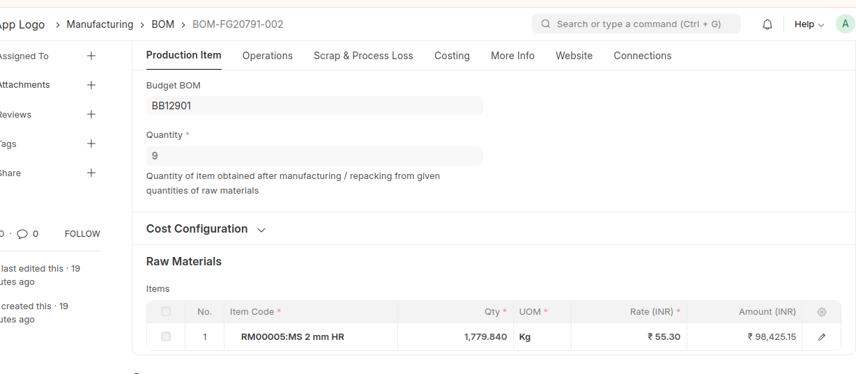The image size is (856, 374).
Task: Click the Quantity input field
Action: [314, 156]
